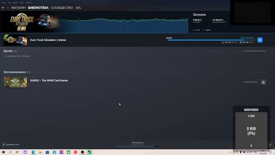Image resolution: width=275 pixels, height=155 pixels.
Task: Click the disk-written size icon
Action: [241, 42]
